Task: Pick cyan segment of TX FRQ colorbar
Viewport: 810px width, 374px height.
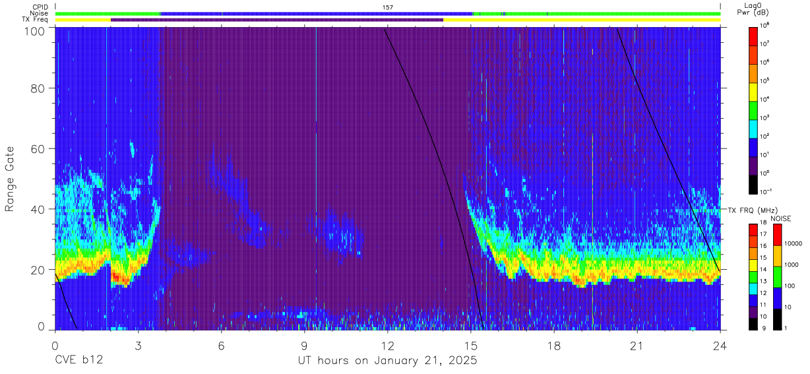Action: pyautogui.click(x=754, y=288)
